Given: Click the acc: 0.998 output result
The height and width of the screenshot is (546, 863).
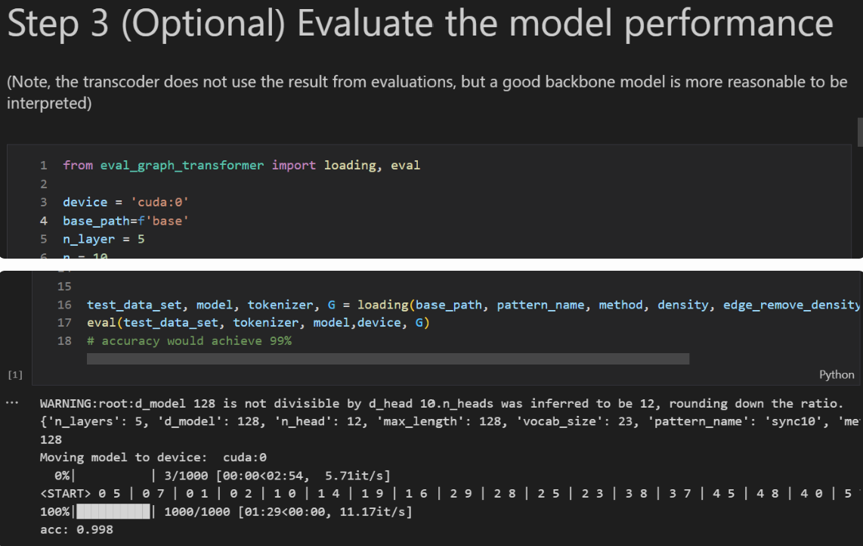Looking at the screenshot, I should click(76, 529).
